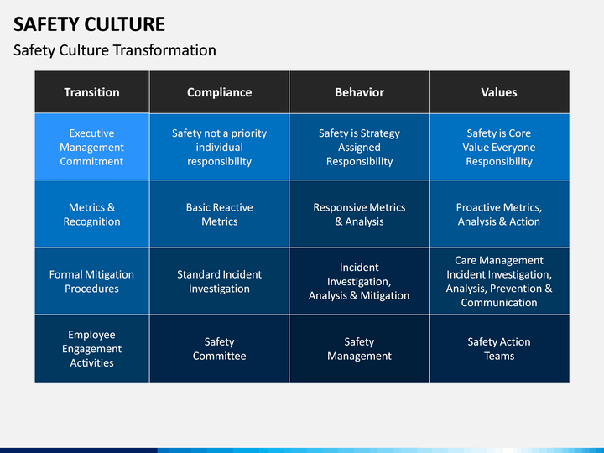This screenshot has height=453, width=604.
Task: Click 'Safety is Strategy Assigned Responsibility' cell
Action: click(x=359, y=147)
